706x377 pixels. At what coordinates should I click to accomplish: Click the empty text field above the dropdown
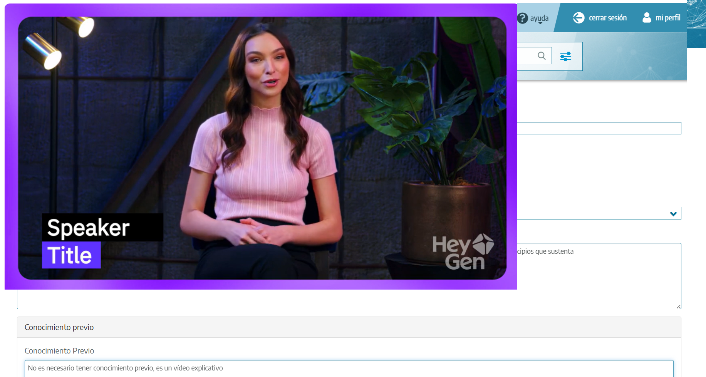[x=599, y=128]
